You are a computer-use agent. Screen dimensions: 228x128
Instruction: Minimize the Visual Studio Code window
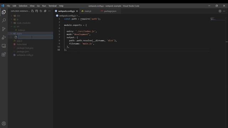tap(209, 6)
